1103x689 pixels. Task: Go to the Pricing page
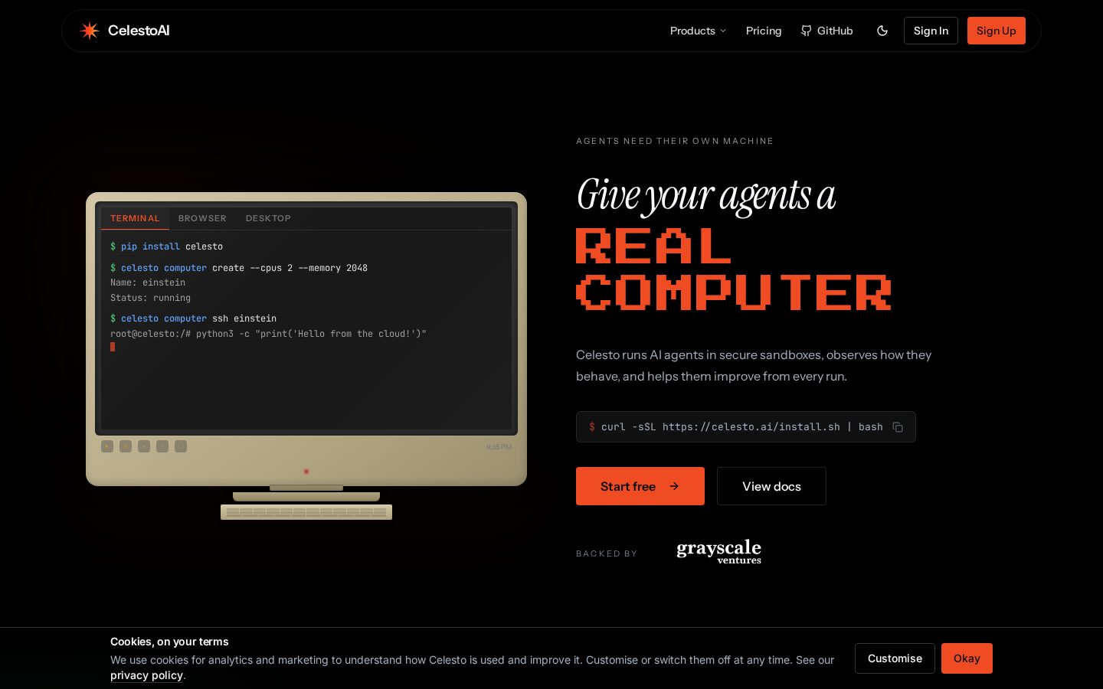pos(764,31)
